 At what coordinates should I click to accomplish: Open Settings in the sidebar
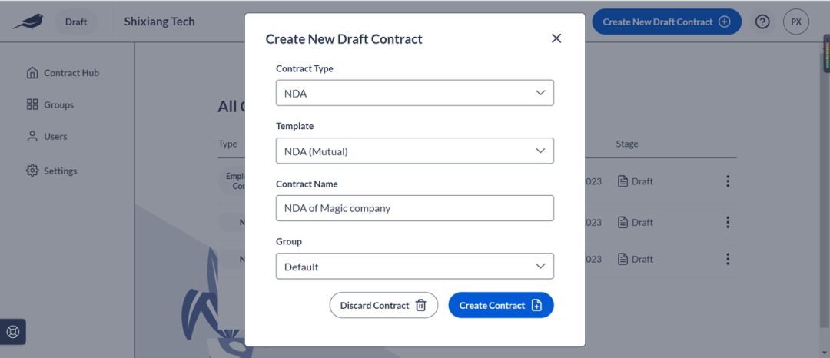(52, 171)
